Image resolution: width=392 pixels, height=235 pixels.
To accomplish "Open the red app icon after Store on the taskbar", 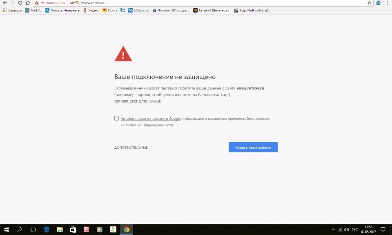I will click(87, 230).
